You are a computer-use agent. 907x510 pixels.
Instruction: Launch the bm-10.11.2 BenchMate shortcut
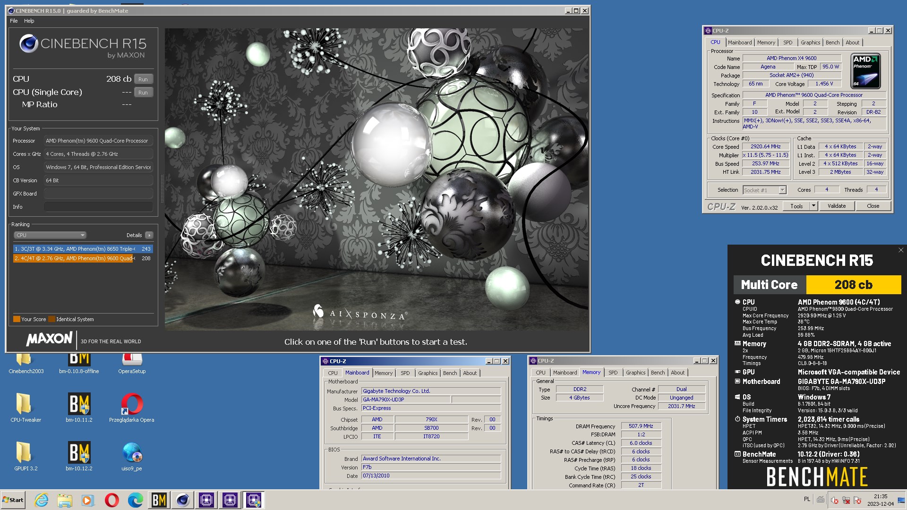[x=79, y=408]
